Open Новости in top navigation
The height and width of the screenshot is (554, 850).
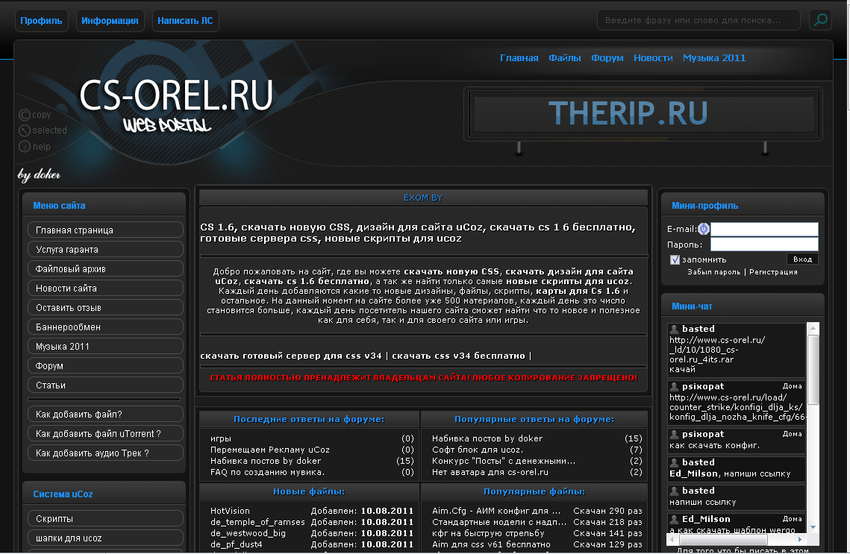tap(653, 58)
